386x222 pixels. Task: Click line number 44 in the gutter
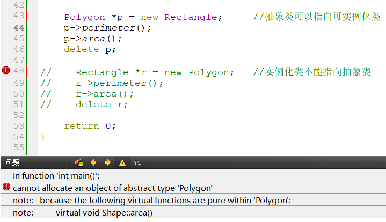tap(18, 28)
